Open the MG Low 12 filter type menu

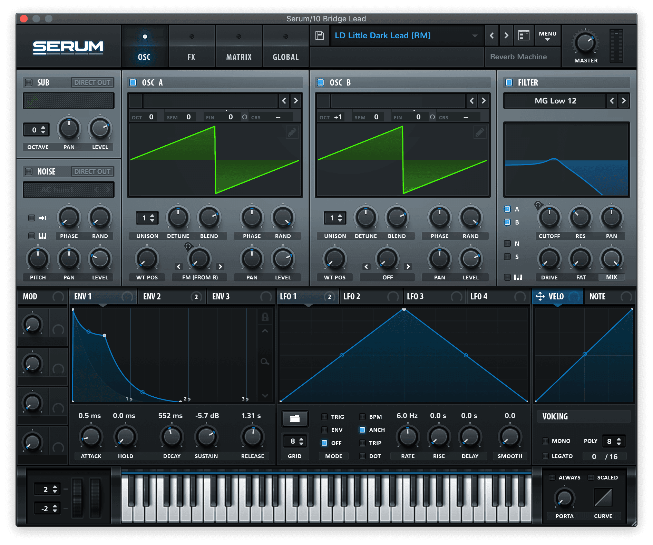pyautogui.click(x=555, y=101)
